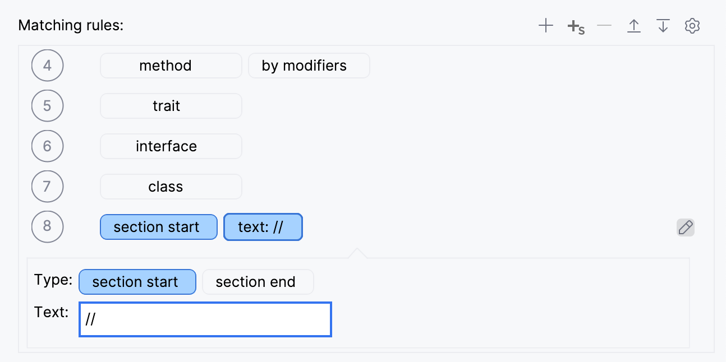The height and width of the screenshot is (362, 726).
Task: Select the class rule entry
Action: tap(171, 187)
